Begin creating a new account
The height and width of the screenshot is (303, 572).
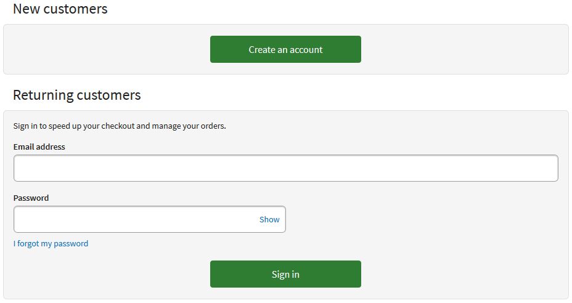285,49
